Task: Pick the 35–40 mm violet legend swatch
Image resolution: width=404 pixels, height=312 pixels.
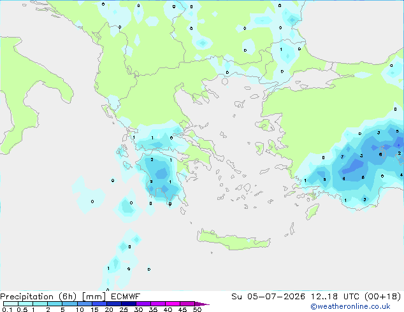Action: click(157, 304)
